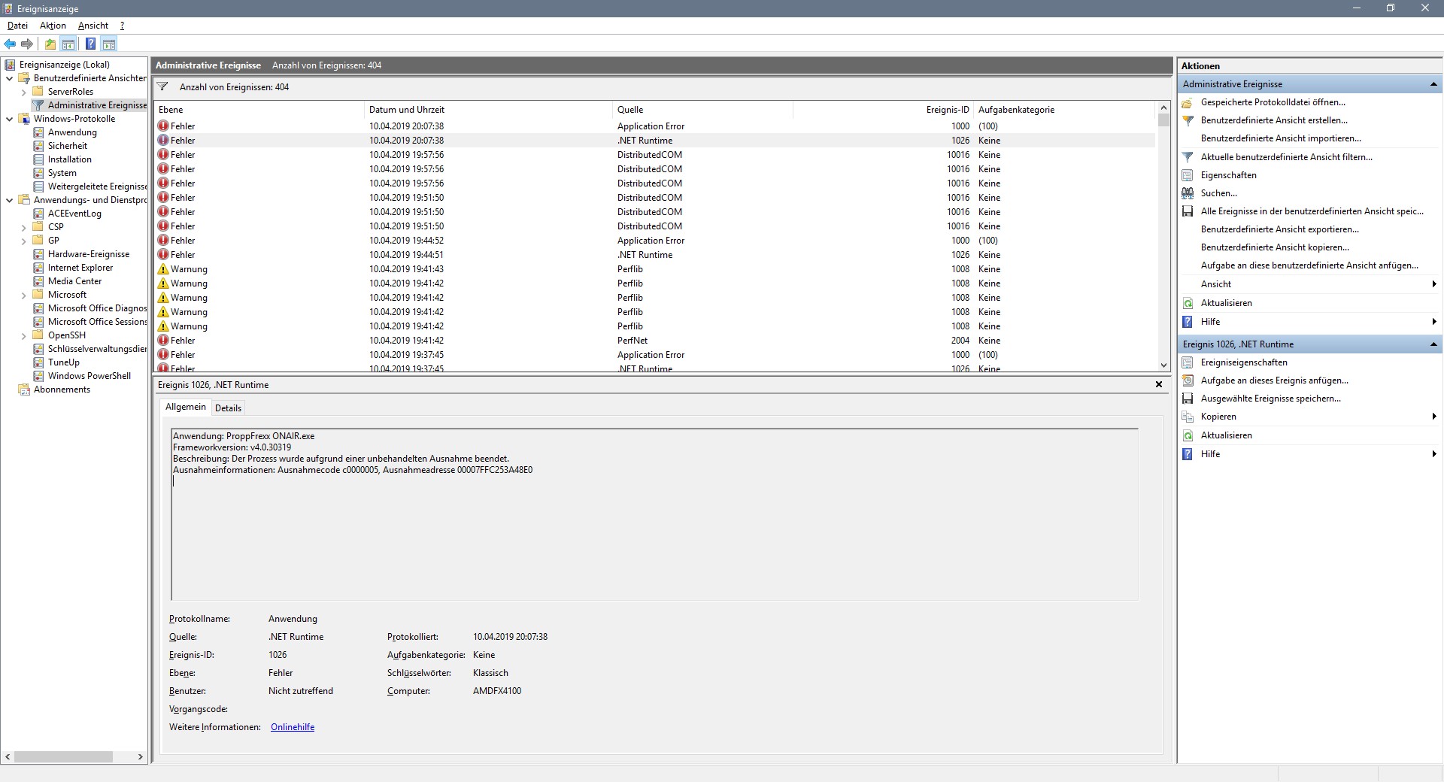The image size is (1444, 782).
Task: Select the TuneUp log in tree
Action: 63,362
